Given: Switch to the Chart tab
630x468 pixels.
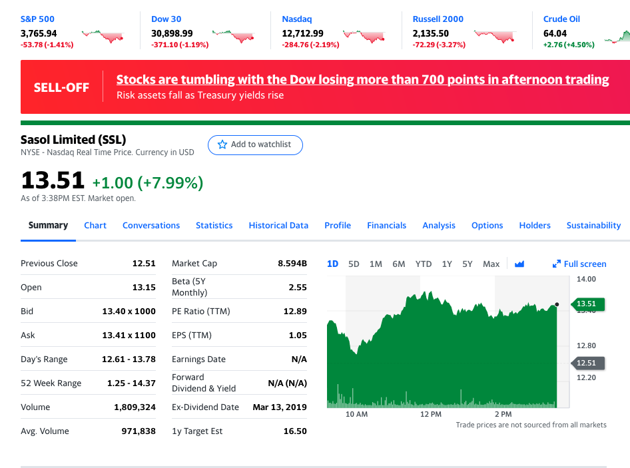Looking at the screenshot, I should pos(95,225).
